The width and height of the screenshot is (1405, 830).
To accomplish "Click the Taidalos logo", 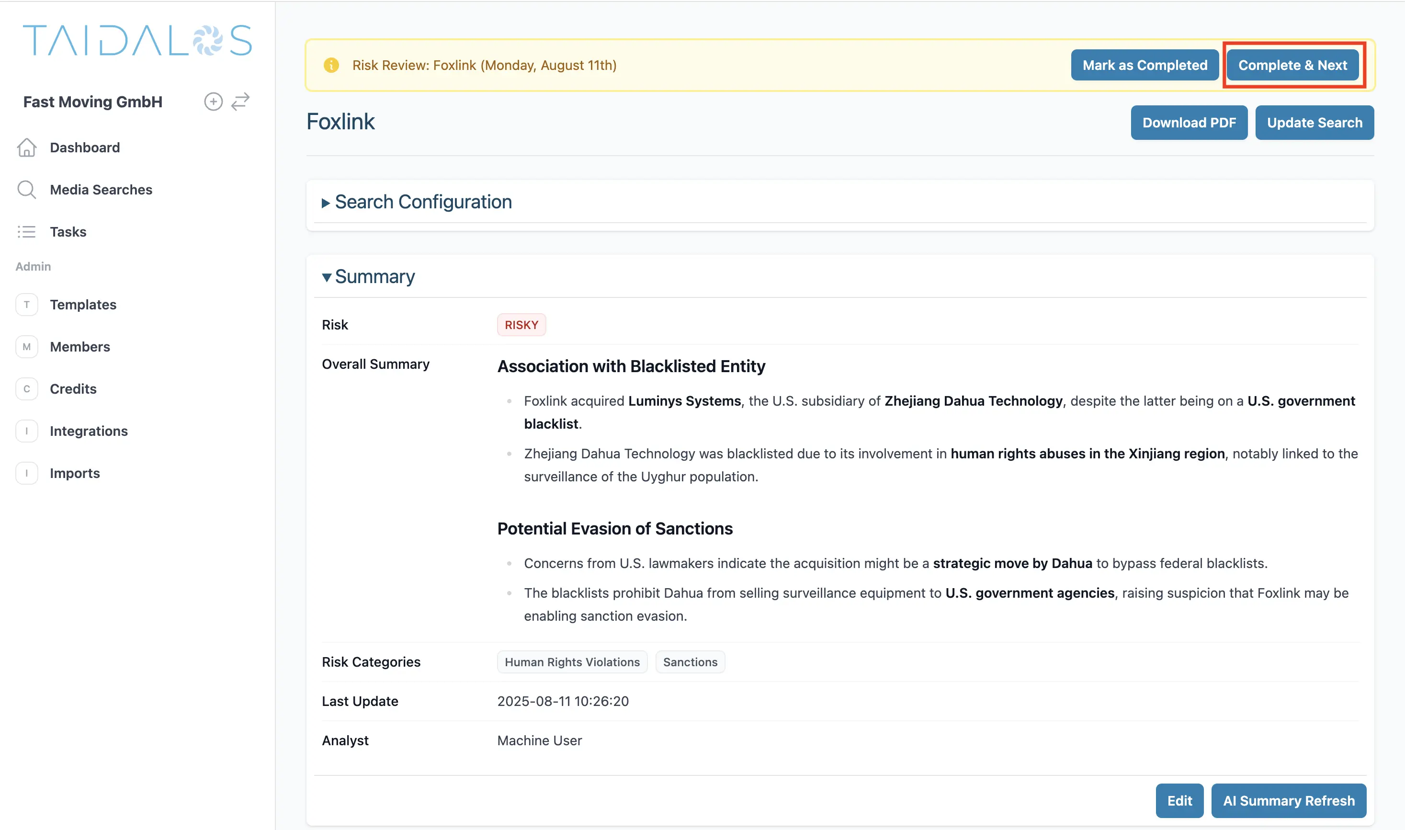I will (137, 40).
